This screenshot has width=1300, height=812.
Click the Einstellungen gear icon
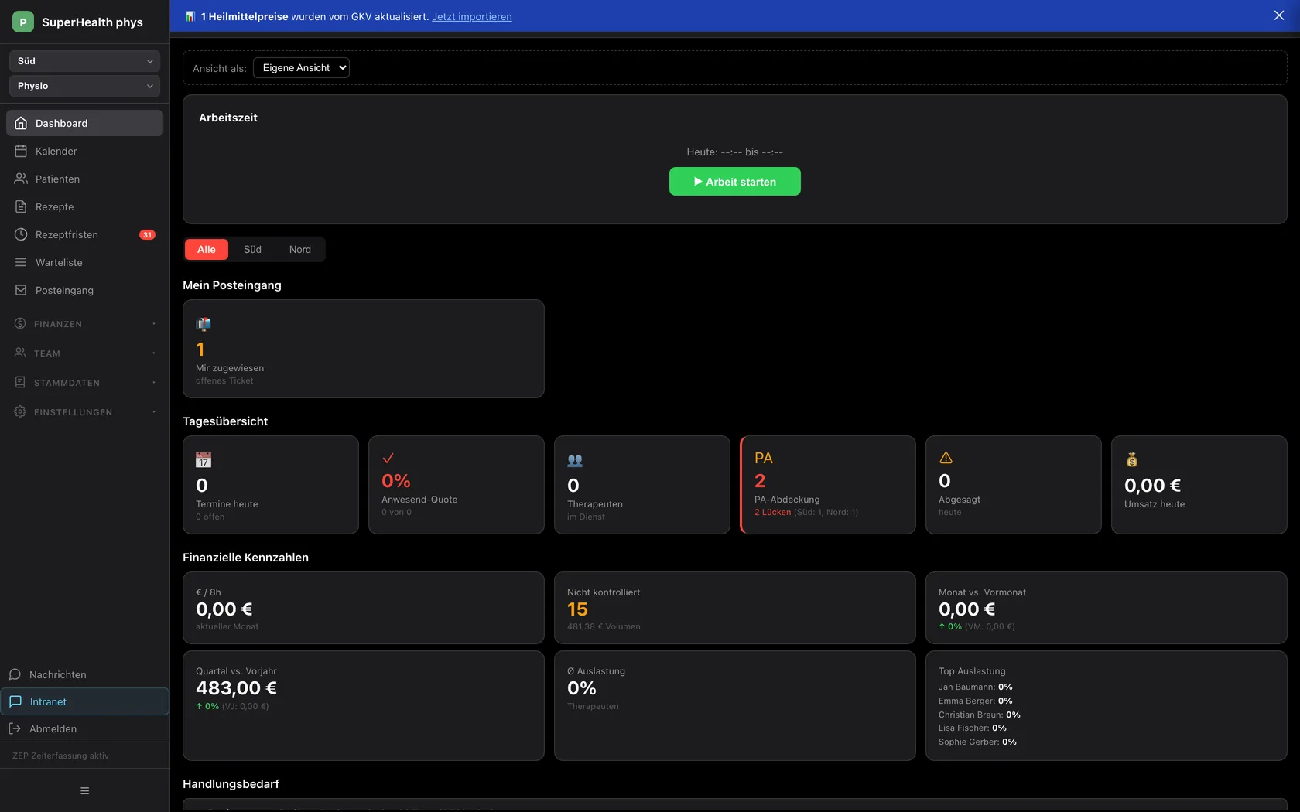tap(20, 411)
